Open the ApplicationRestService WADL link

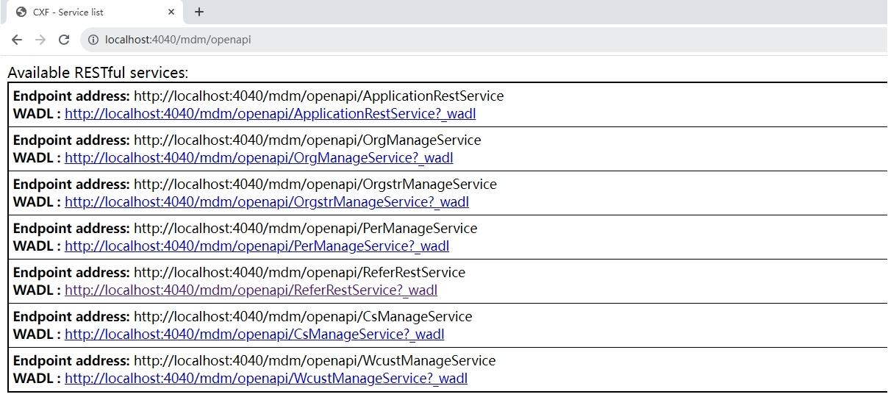coord(271,114)
